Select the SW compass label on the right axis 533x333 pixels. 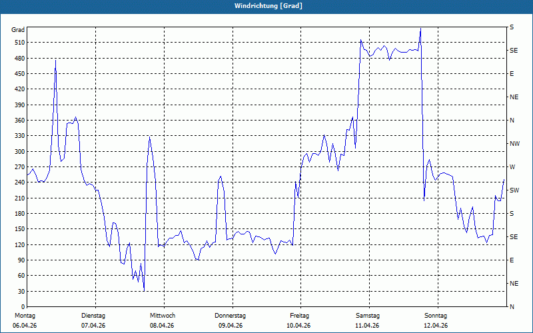(514, 190)
